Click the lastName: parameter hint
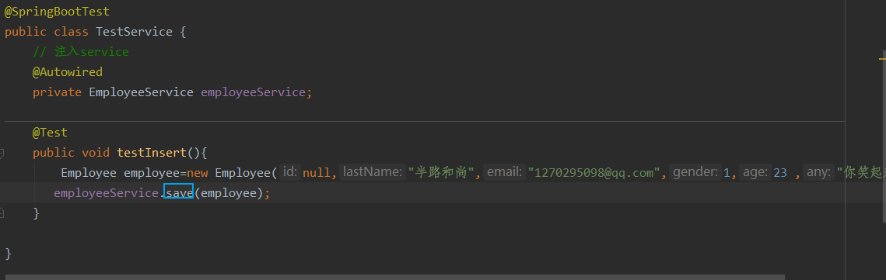Image resolution: width=886 pixels, height=280 pixels. point(373,172)
